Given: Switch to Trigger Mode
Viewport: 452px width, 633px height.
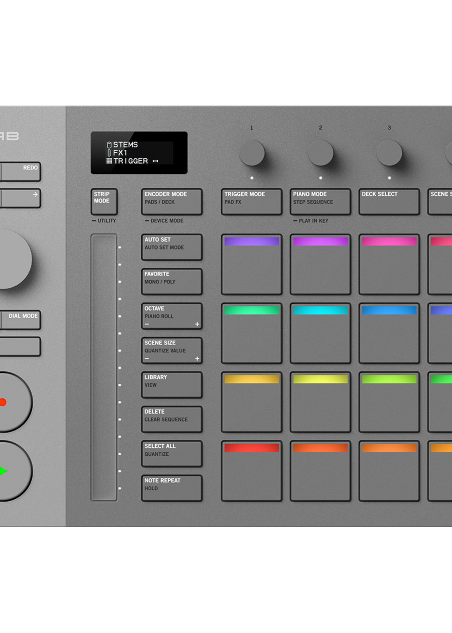Looking at the screenshot, I should 252,202.
